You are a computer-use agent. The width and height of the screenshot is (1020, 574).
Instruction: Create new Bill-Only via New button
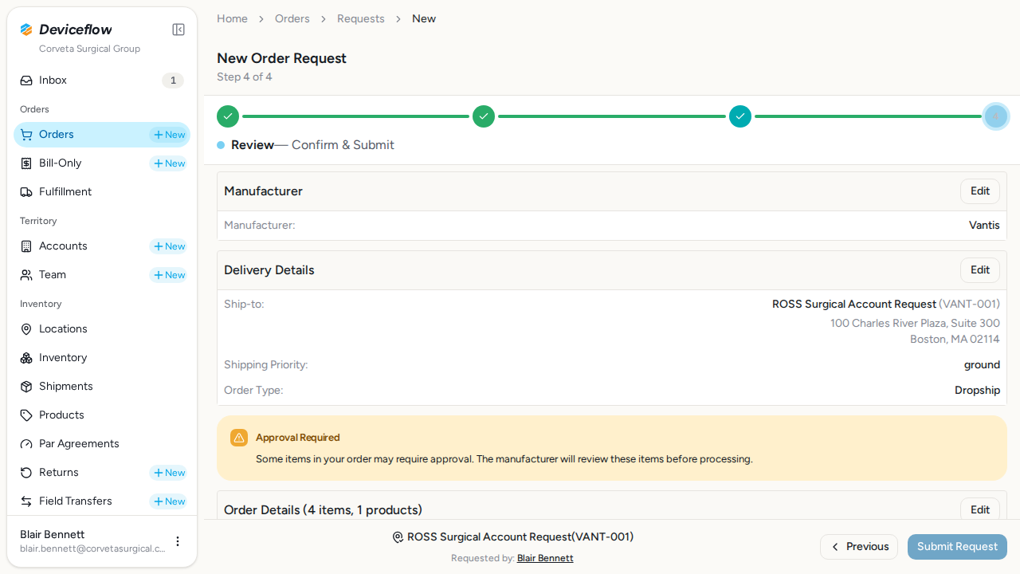(169, 163)
